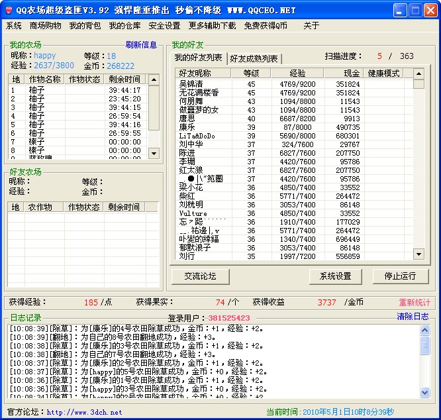Click the 刷新信息 link
441x420 pixels.
coord(141,45)
